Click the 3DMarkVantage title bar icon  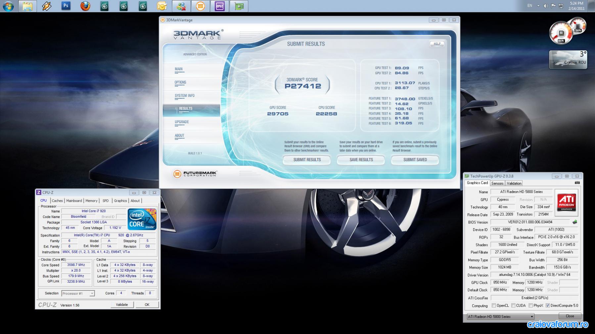(162, 20)
